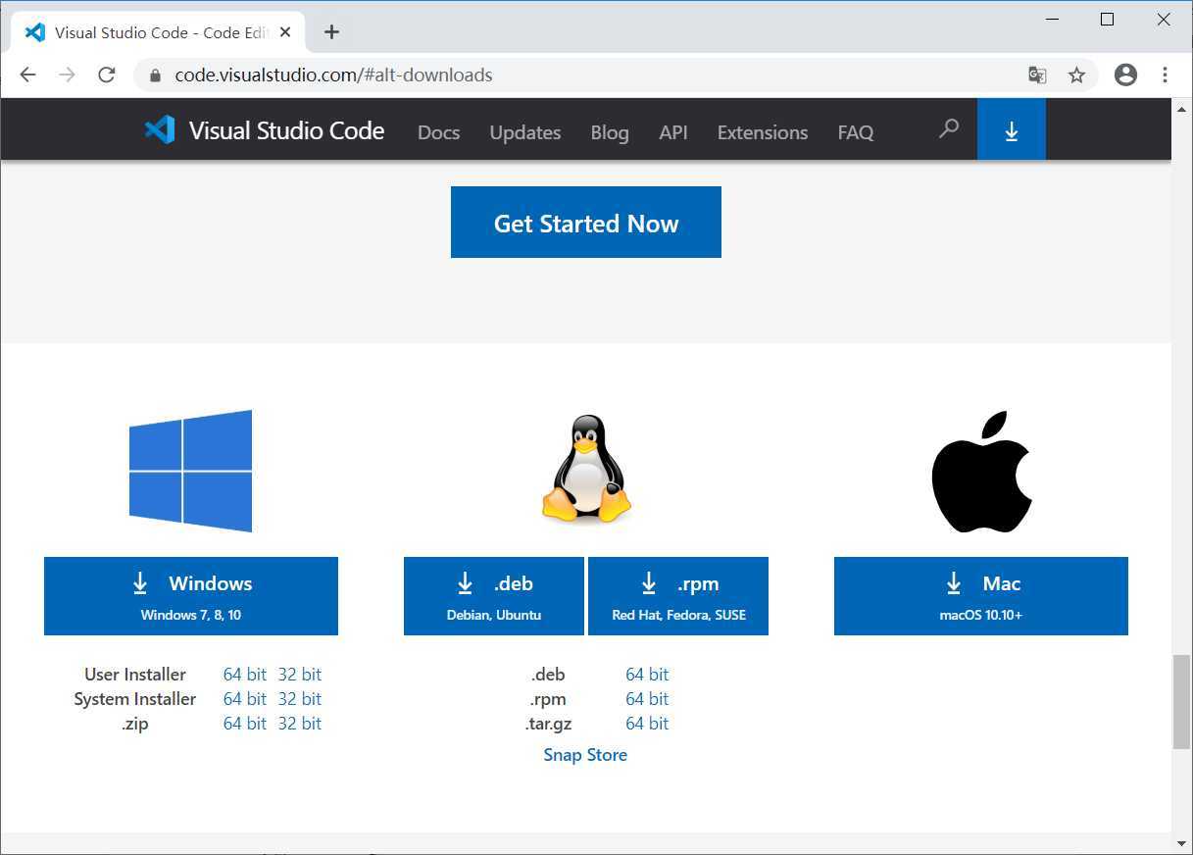Bookmark this page with the star icon
1193x855 pixels.
pyautogui.click(x=1076, y=75)
